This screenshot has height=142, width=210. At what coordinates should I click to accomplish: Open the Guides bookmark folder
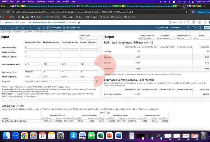[x=80, y=17]
